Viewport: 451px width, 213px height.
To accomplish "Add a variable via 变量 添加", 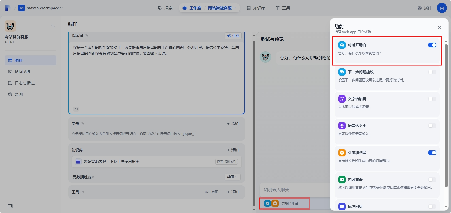I will pyautogui.click(x=233, y=124).
